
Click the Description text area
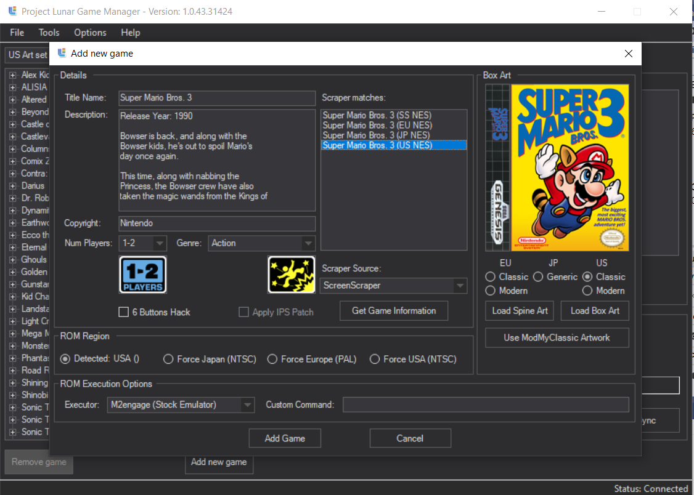click(217, 160)
